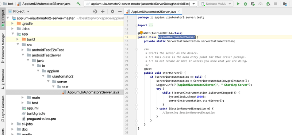
Task: Start debugging with the Debug bug icon
Action: [x=245, y=4]
